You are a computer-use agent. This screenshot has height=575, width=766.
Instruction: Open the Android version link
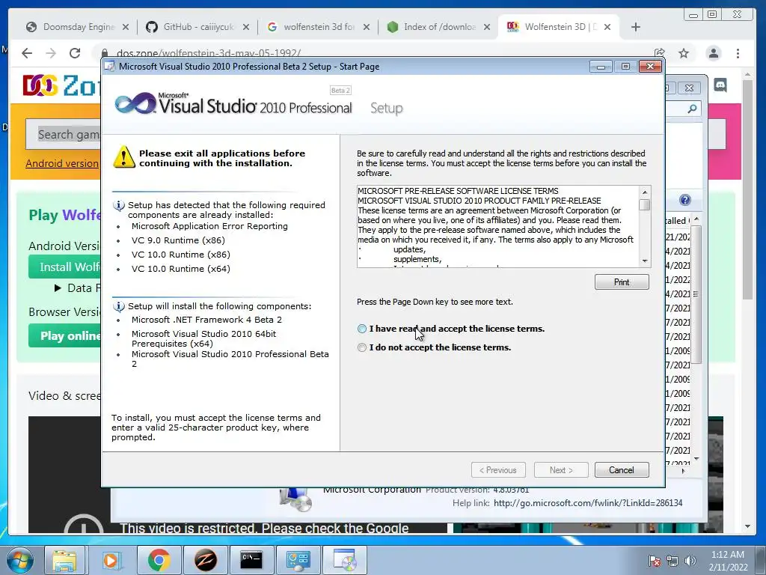pos(62,163)
